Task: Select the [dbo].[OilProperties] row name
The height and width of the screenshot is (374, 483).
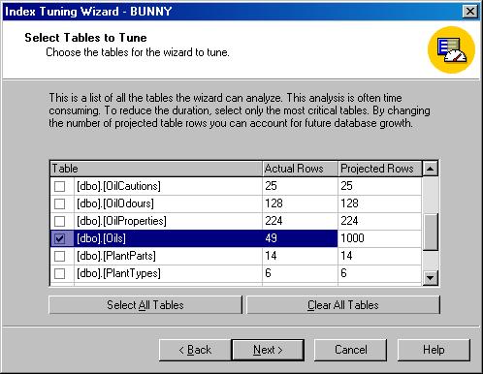Action: click(121, 221)
